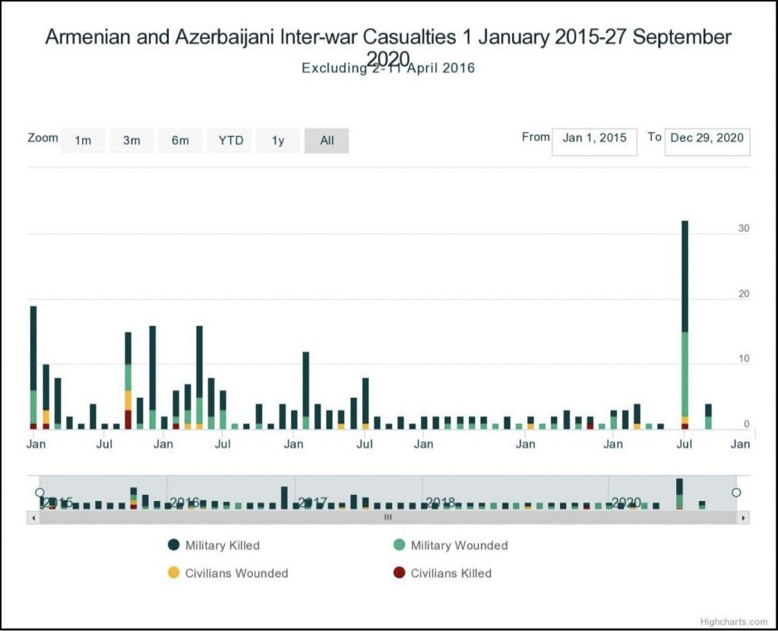Toggle Civilians Wounded legend item
This screenshot has height=631, width=778.
pos(236,573)
